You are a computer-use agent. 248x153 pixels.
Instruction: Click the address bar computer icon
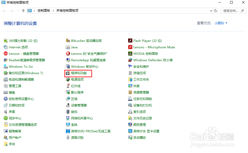click(x=30, y=11)
